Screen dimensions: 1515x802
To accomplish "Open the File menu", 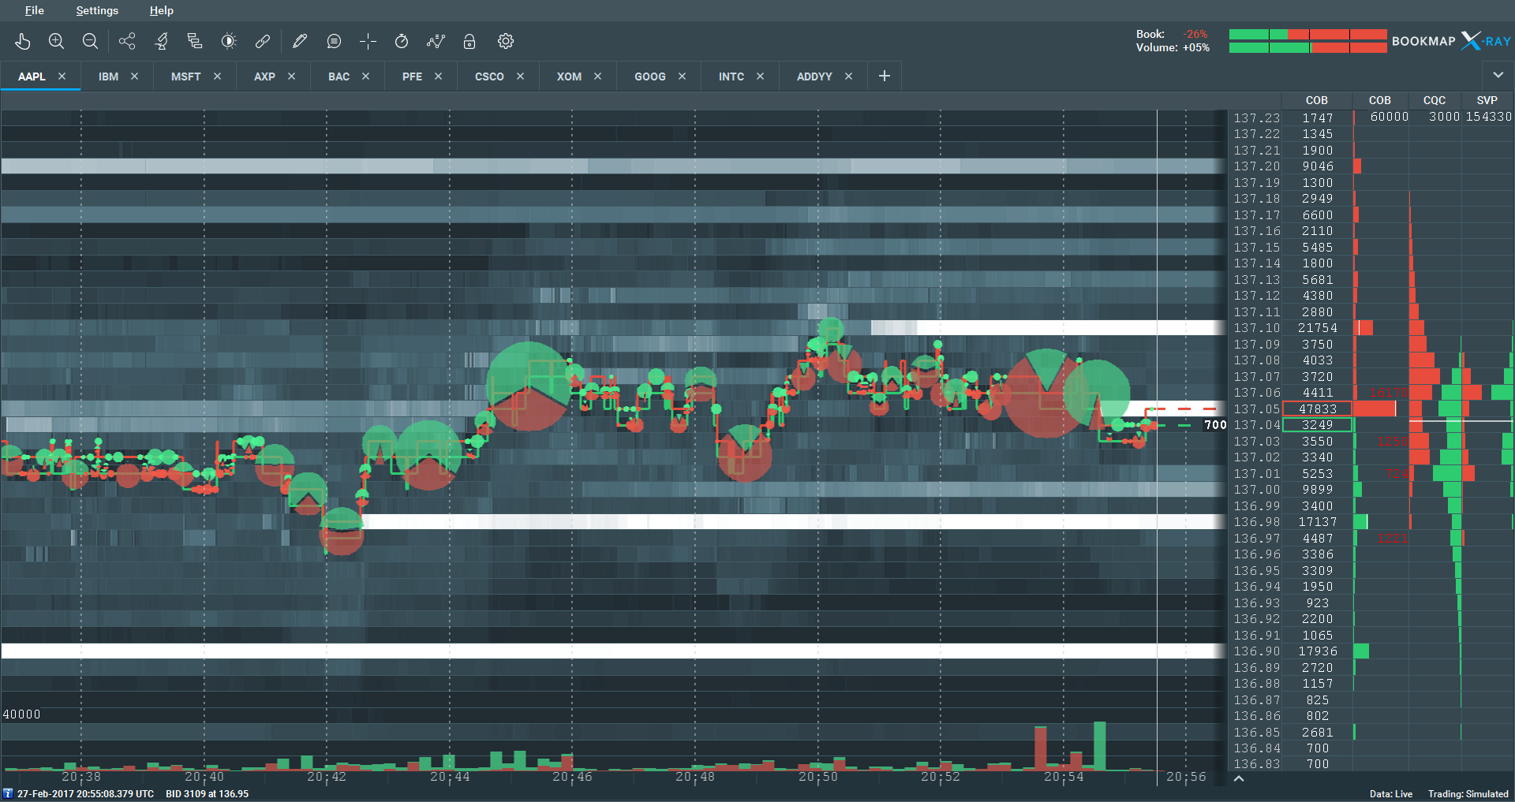I will (x=34, y=10).
